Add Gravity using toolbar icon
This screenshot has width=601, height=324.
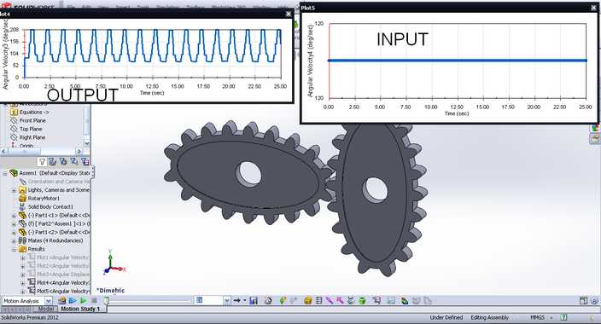(362, 301)
